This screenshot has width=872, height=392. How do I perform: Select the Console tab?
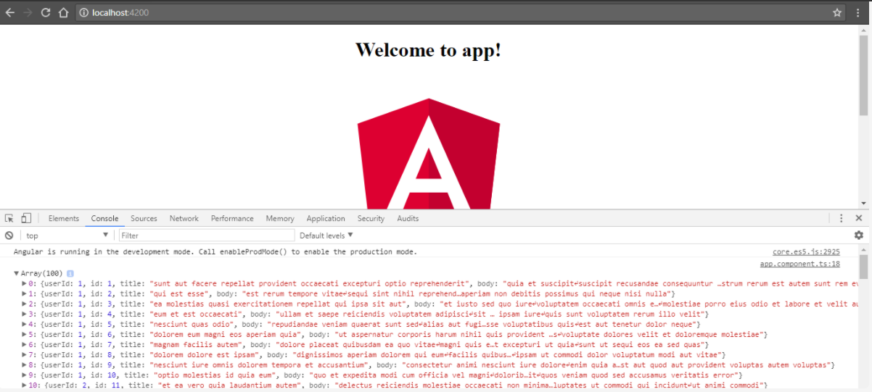104,218
